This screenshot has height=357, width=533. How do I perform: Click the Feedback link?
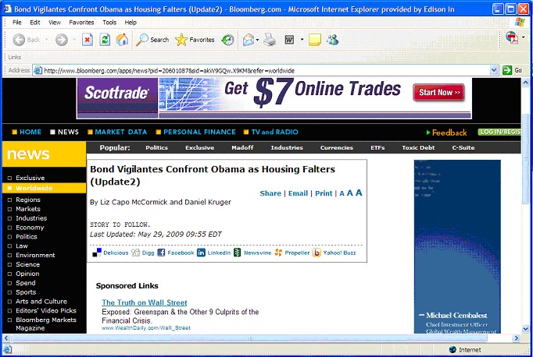[x=446, y=133]
